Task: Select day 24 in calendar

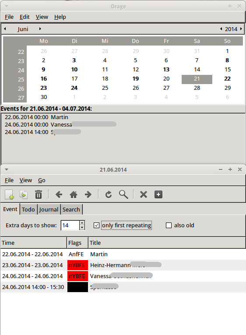Action: point(74,88)
